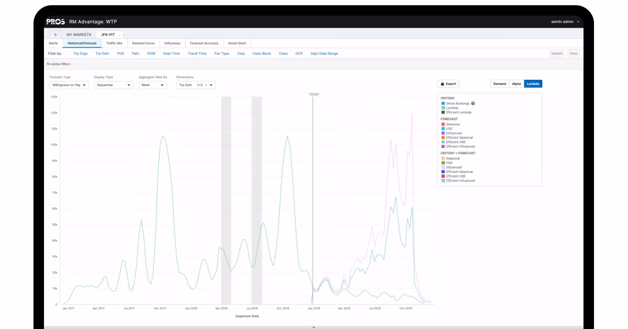Switch chart view to Alpha
The width and height of the screenshot is (628, 329).
coord(517,84)
